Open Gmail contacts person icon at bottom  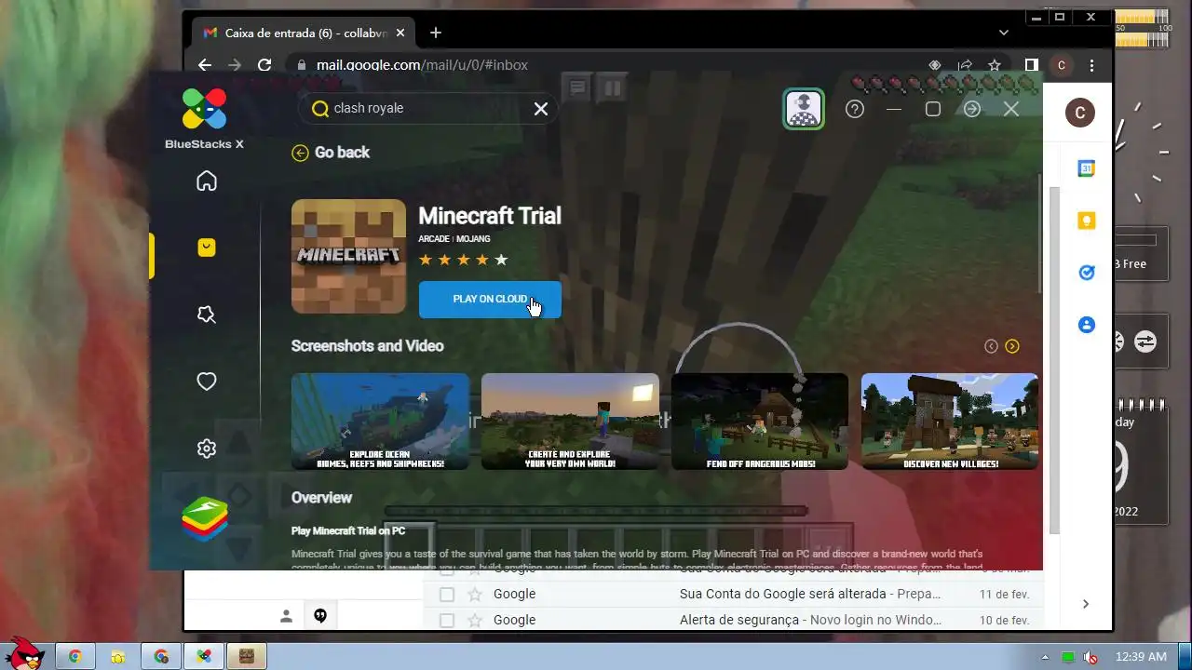287,616
